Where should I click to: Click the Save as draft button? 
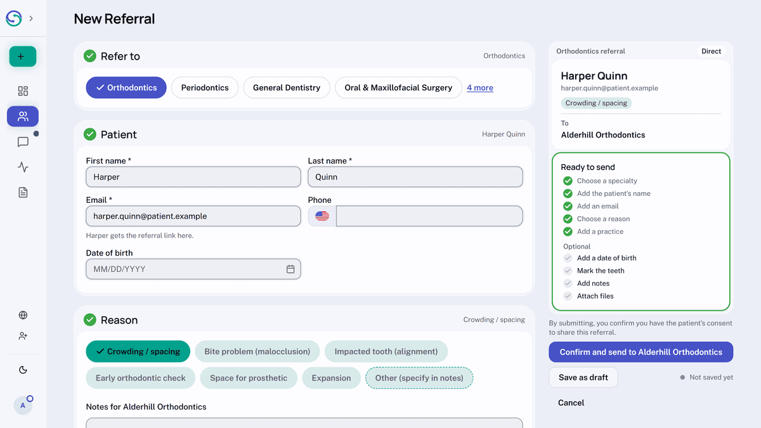tap(583, 377)
